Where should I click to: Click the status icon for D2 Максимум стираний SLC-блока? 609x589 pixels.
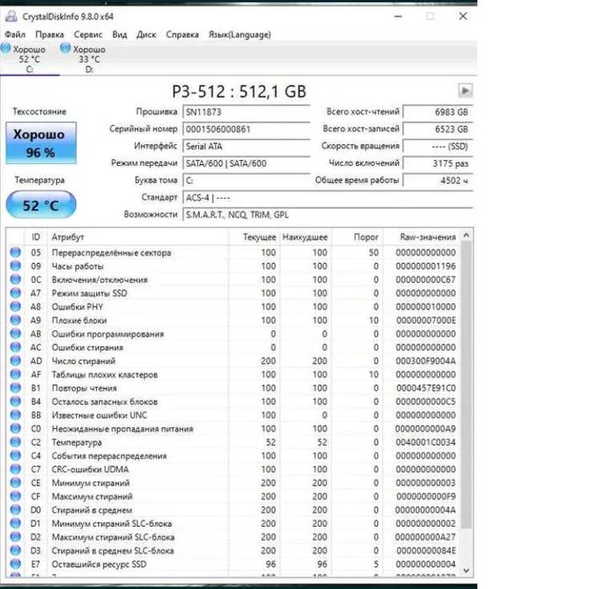(15, 537)
